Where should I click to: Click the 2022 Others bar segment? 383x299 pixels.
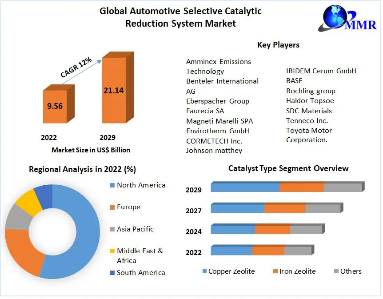click(x=297, y=251)
